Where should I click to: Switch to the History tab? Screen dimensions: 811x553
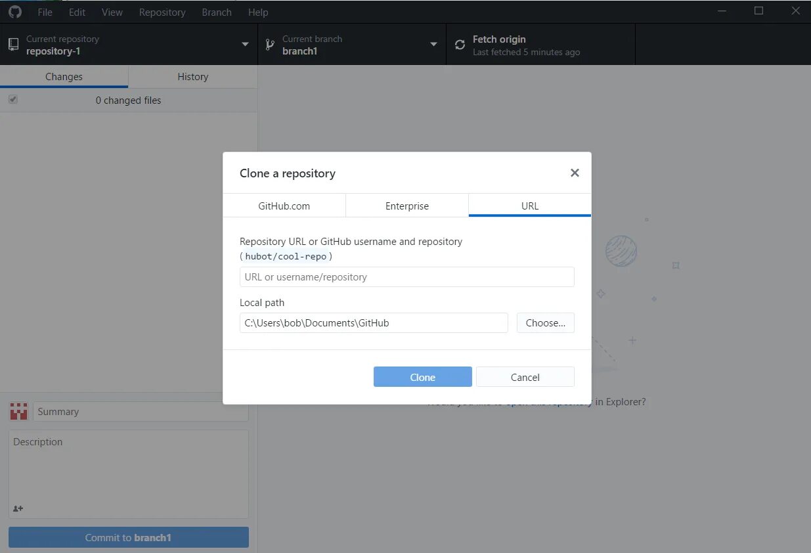coord(193,77)
